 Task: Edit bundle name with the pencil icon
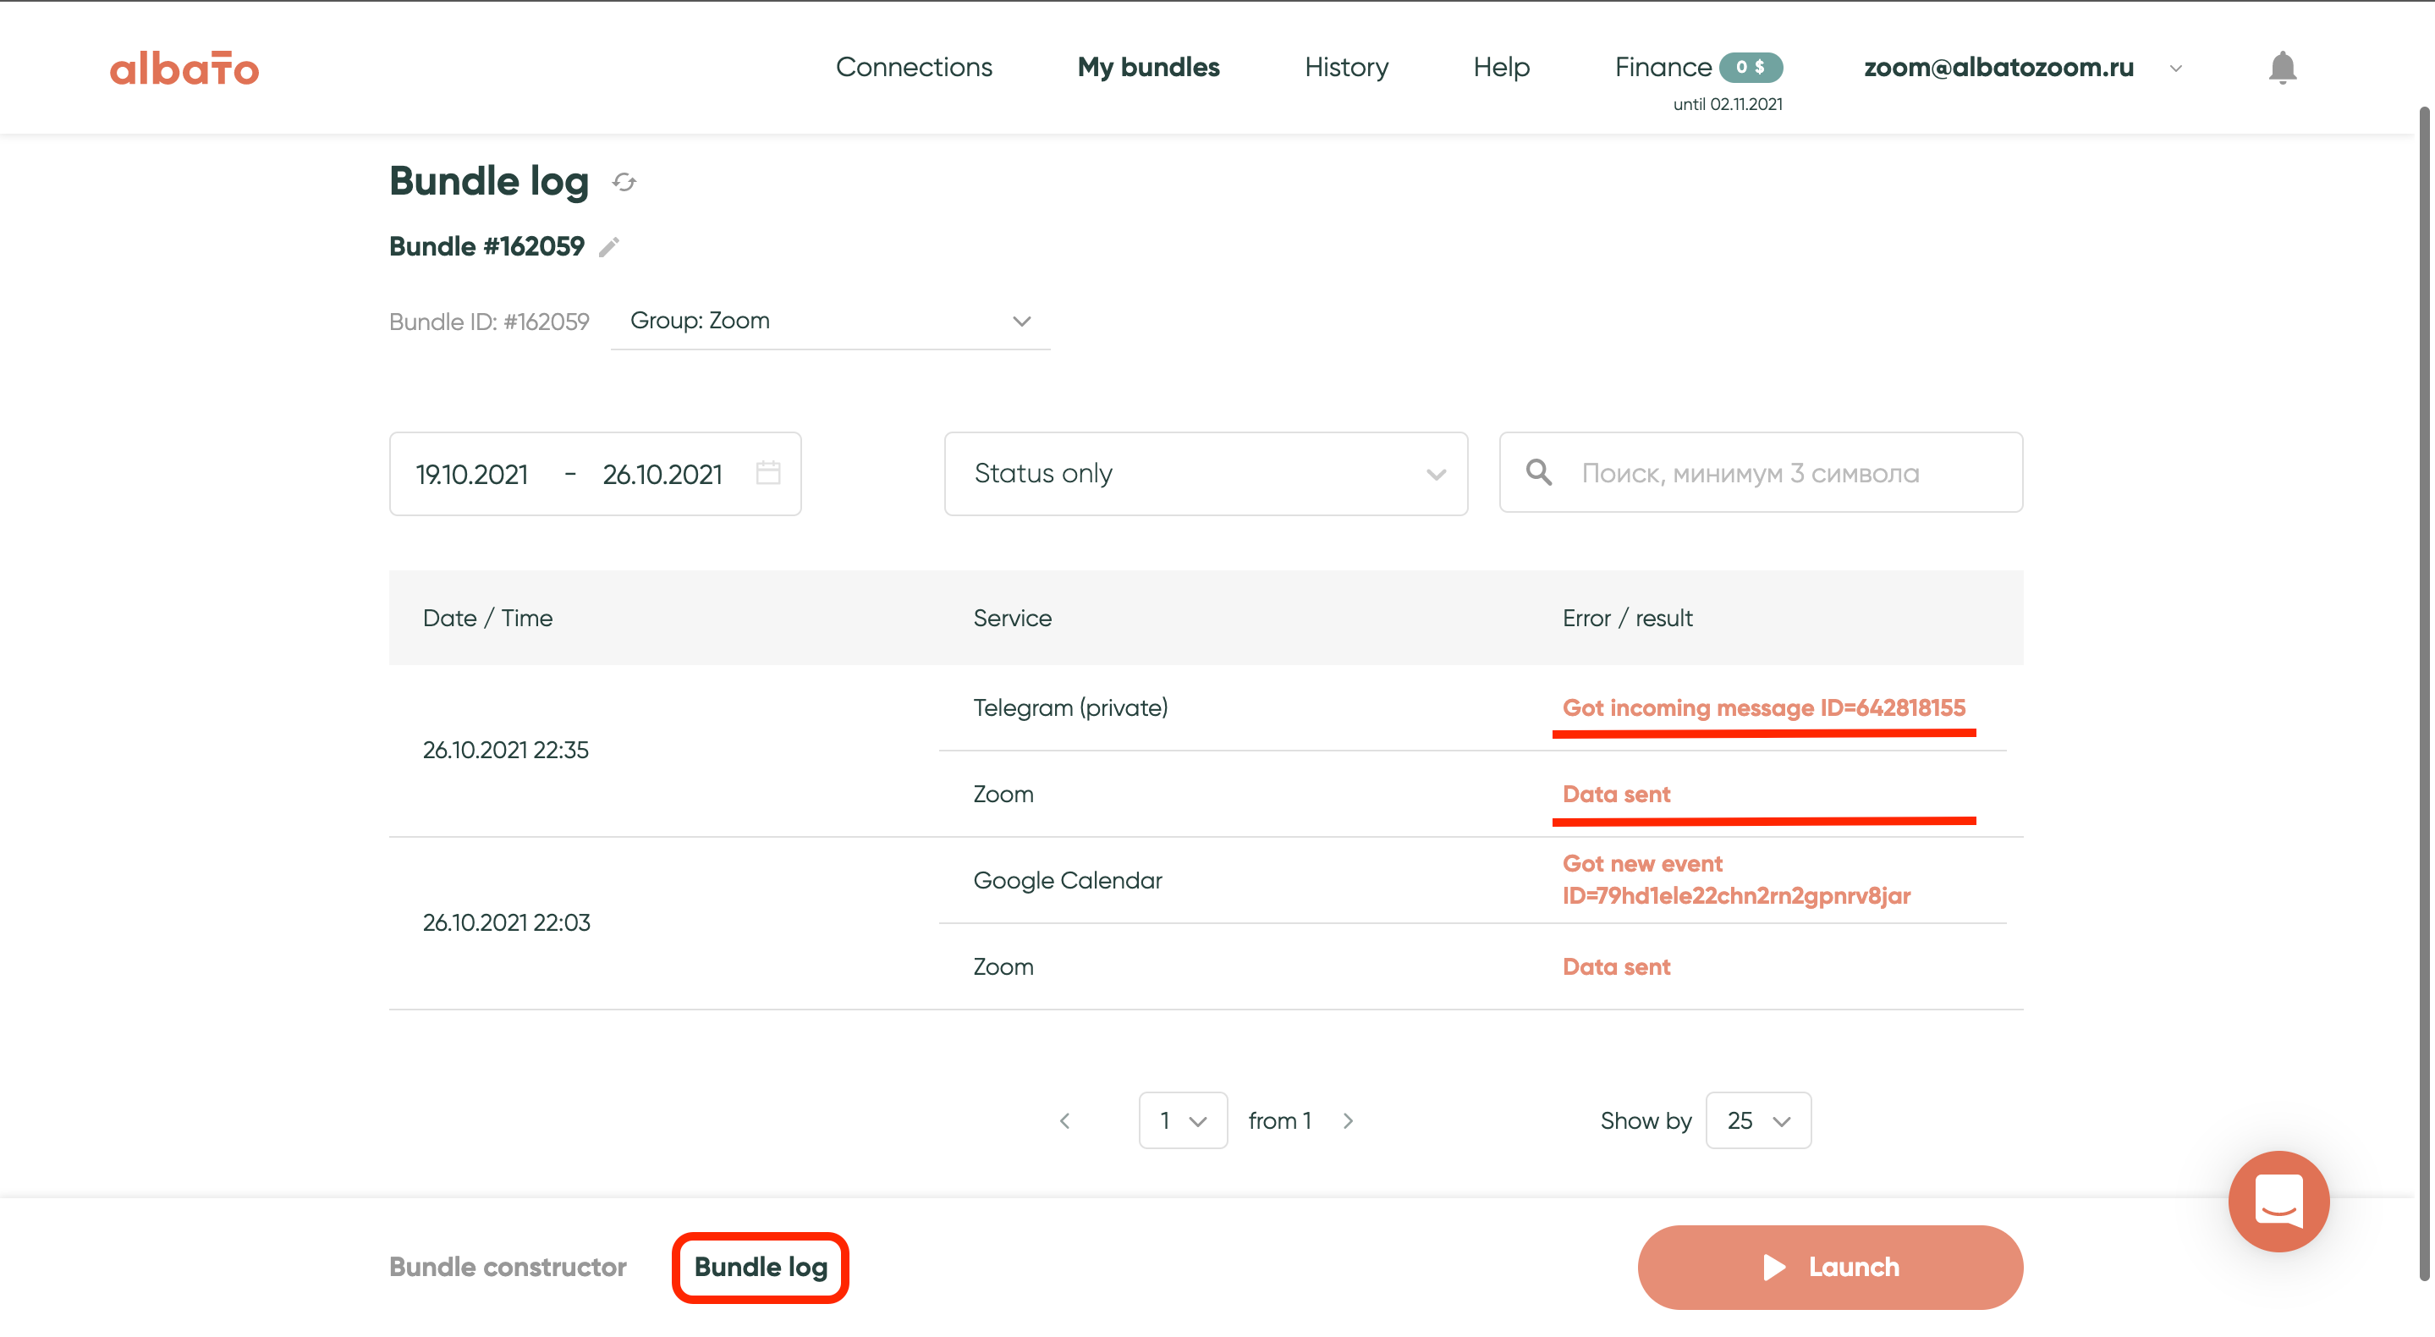tap(610, 247)
